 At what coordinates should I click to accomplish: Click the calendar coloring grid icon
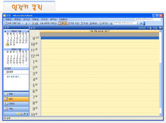tap(33, 23)
